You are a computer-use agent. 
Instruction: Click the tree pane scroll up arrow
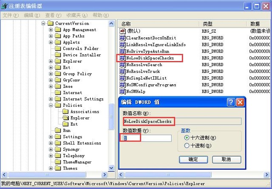[111, 23]
